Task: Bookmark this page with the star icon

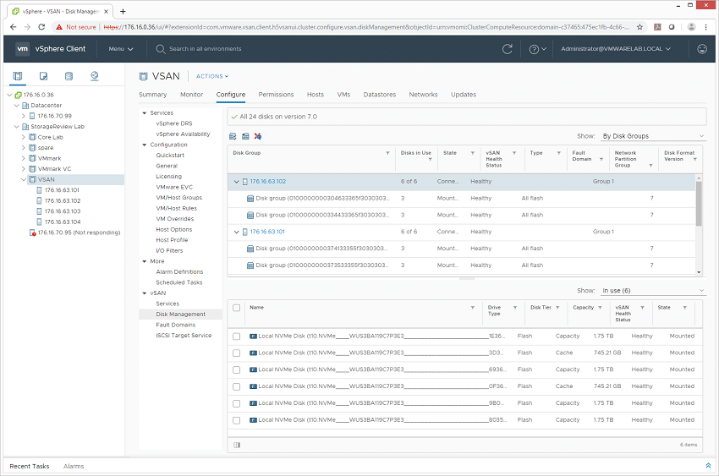Action: click(x=639, y=27)
